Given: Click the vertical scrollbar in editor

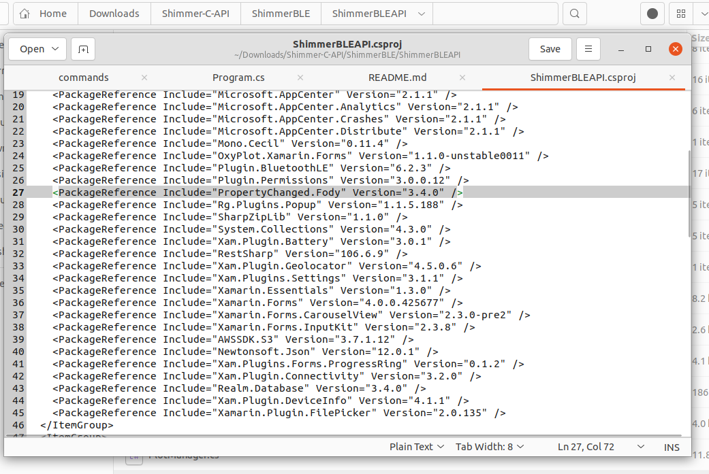Looking at the screenshot, I should coord(689,192).
